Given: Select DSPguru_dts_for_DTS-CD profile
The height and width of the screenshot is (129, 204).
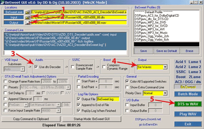Looking at the screenshot, I should 151,19.
